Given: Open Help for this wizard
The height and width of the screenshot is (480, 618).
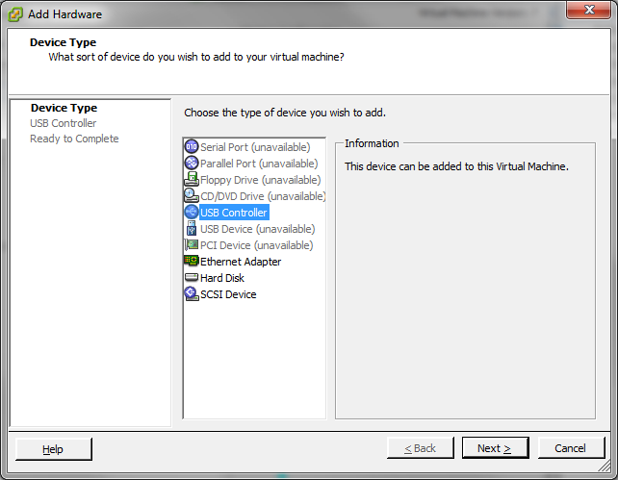Looking at the screenshot, I should click(x=54, y=449).
